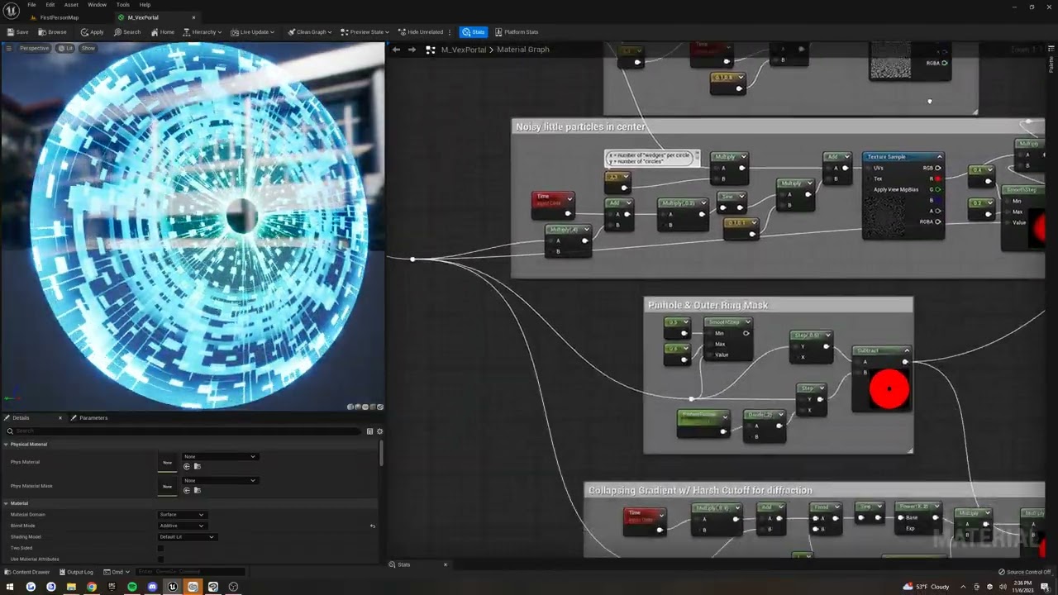Toggle Hide Unrelated nodes
1058x595 pixels.
tap(422, 32)
